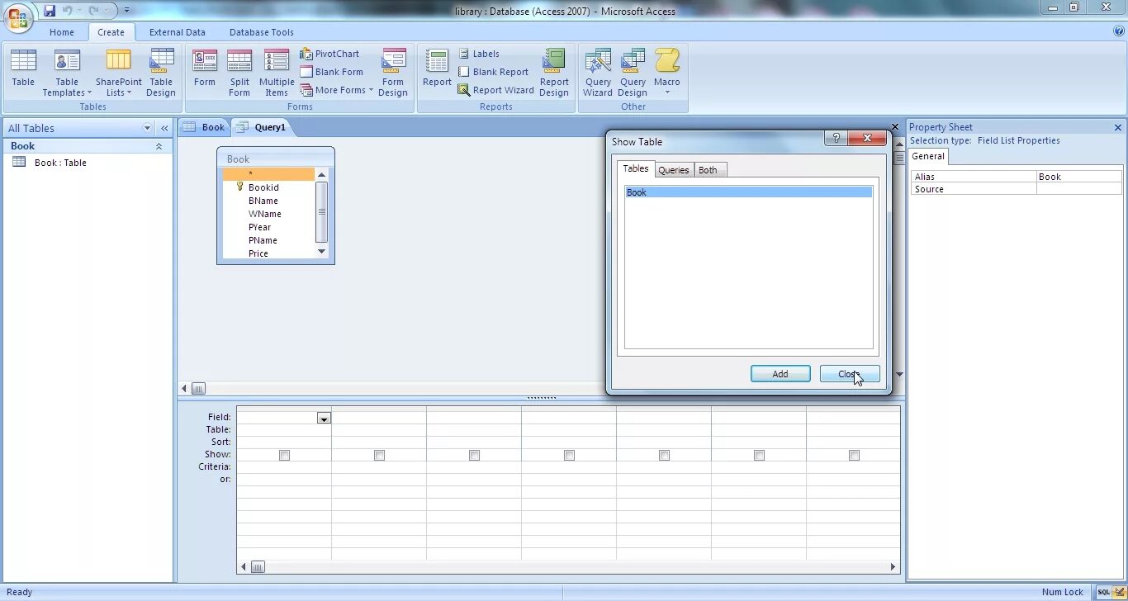This screenshot has height=601, width=1128.
Task: Click Close button in Show Table dialog
Action: pyautogui.click(x=850, y=374)
